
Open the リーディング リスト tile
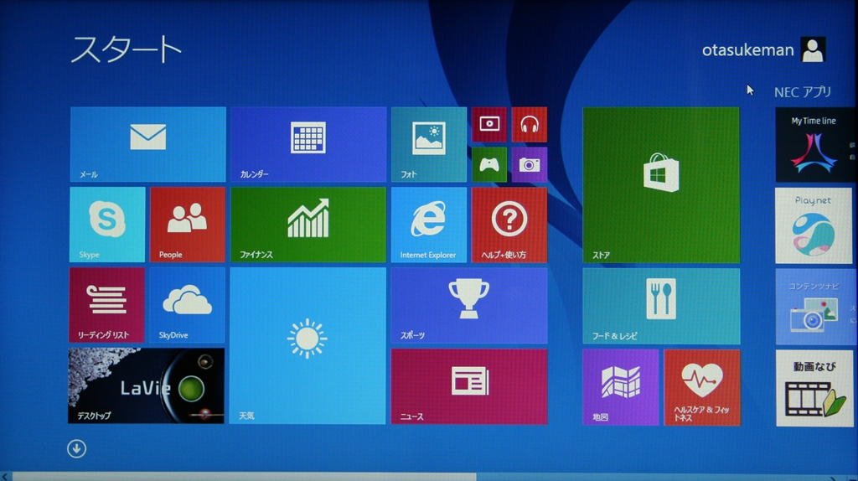(106, 305)
